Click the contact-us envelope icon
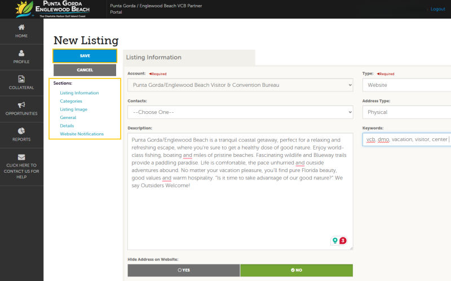The width and height of the screenshot is (451, 281). point(21,157)
